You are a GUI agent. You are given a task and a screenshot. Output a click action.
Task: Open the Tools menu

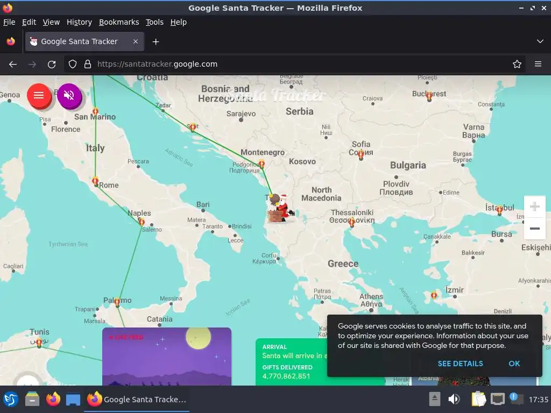pyautogui.click(x=154, y=22)
